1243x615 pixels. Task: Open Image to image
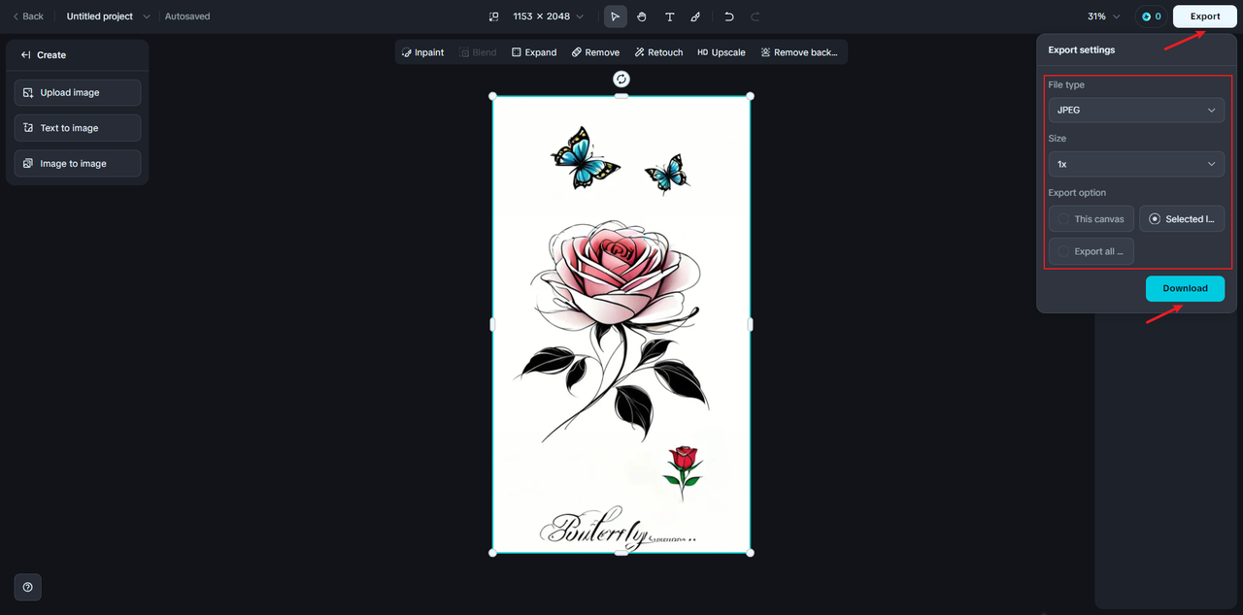(x=78, y=164)
